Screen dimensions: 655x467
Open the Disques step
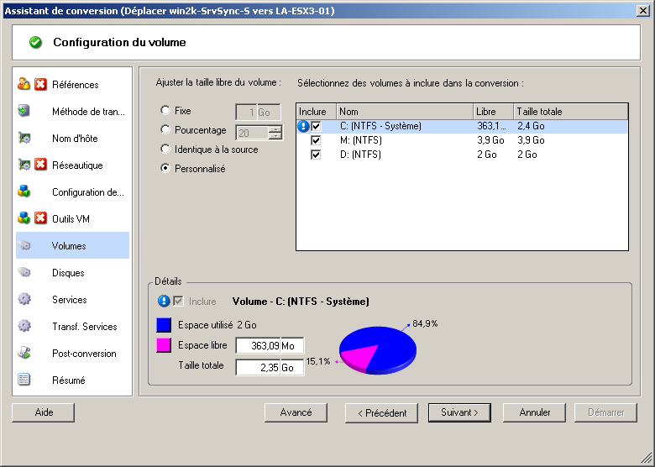[x=73, y=272]
